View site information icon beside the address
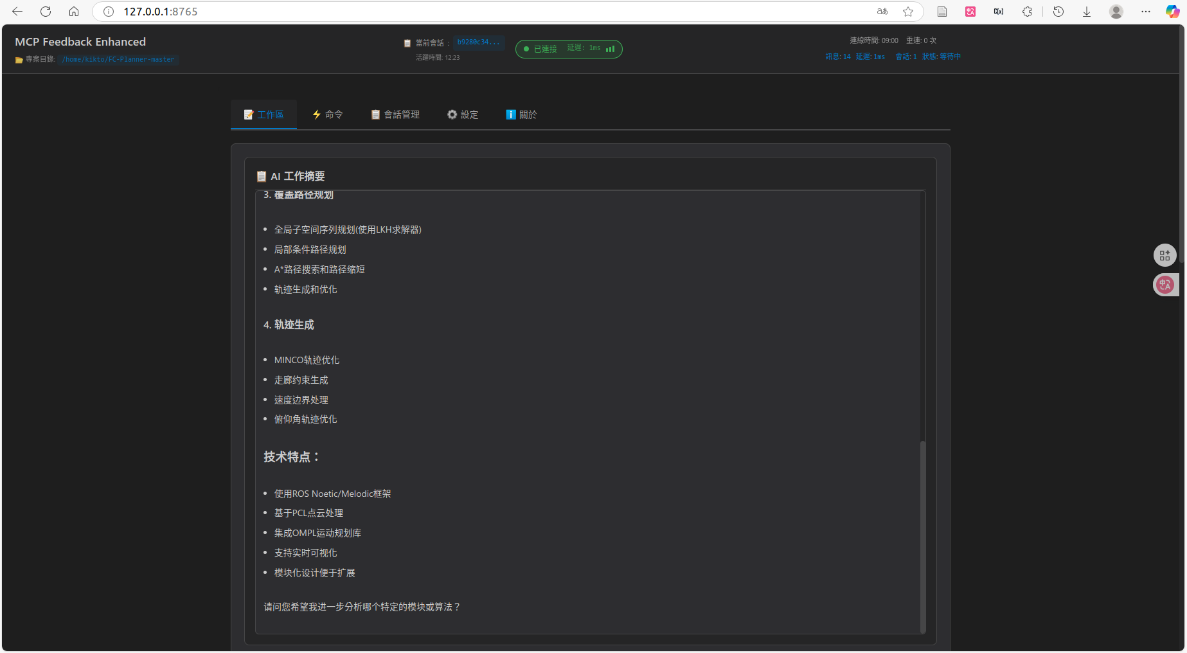The height and width of the screenshot is (653, 1187). (x=109, y=12)
